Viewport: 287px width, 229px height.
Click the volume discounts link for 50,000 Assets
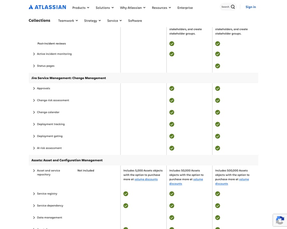(198, 179)
